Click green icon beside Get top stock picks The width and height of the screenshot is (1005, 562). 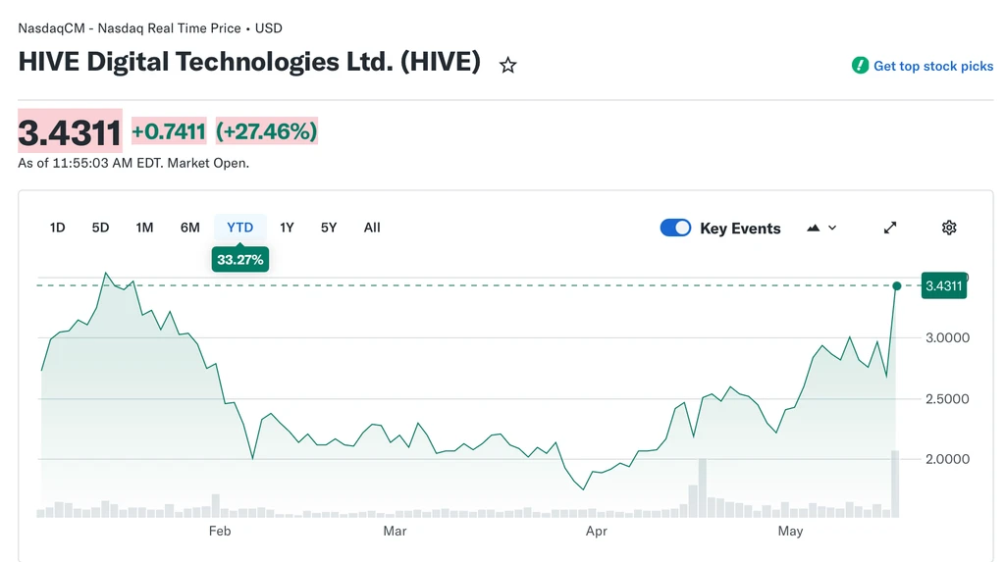(x=860, y=66)
